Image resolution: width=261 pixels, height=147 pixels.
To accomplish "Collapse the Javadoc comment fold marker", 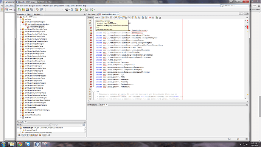I will (x=93, y=92).
